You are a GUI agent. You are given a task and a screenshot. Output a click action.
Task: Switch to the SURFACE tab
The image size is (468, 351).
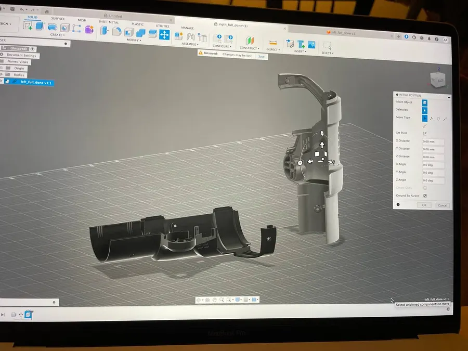(x=58, y=19)
